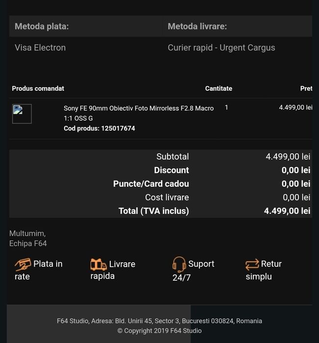319x343 pixels.
Task: Open the Sony lens product thumbnail
Action: [x=22, y=114]
